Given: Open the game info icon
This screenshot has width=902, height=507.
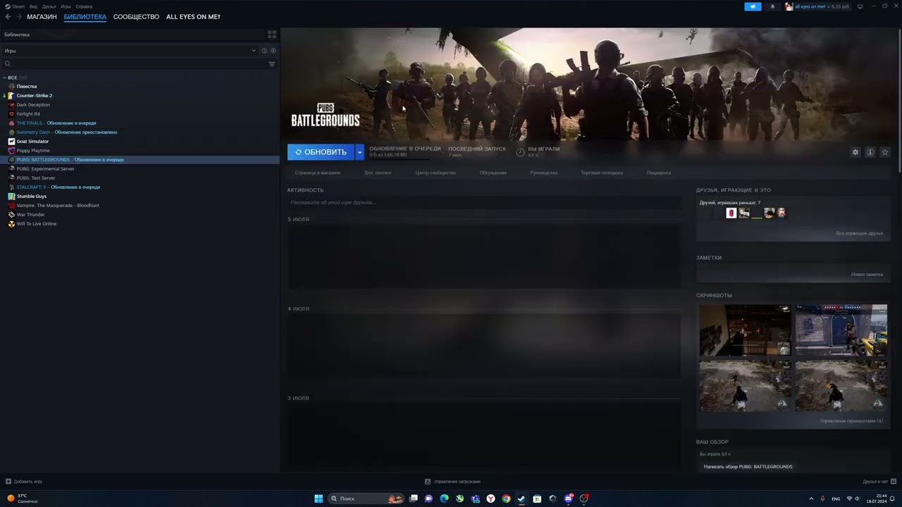Looking at the screenshot, I should pyautogui.click(x=870, y=152).
